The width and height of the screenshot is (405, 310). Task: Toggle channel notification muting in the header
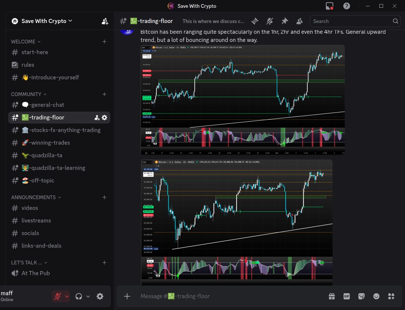(x=270, y=21)
